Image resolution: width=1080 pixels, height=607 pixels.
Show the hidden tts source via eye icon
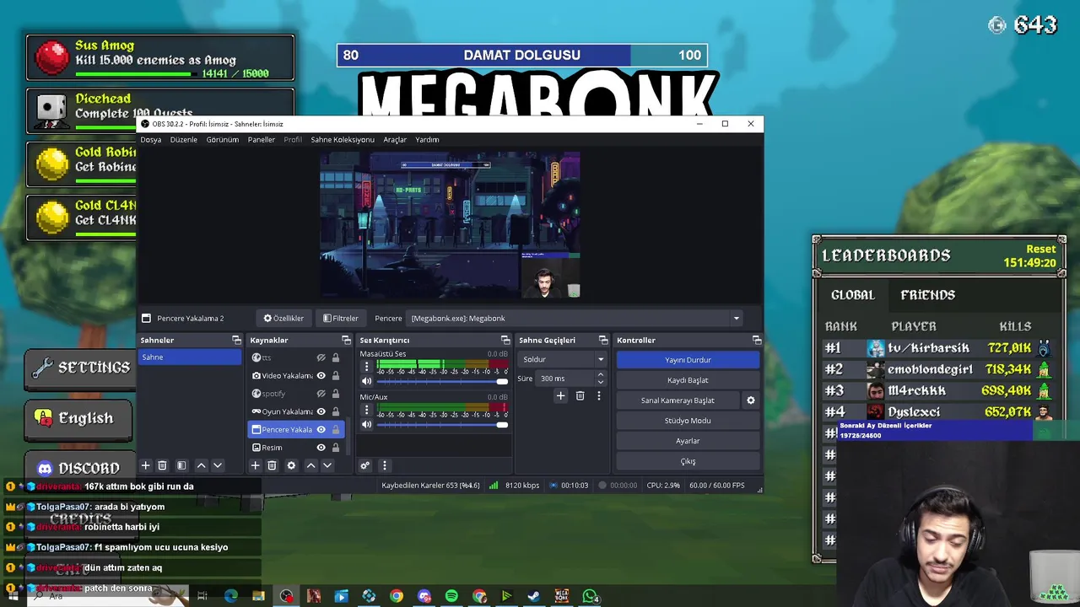tap(321, 357)
